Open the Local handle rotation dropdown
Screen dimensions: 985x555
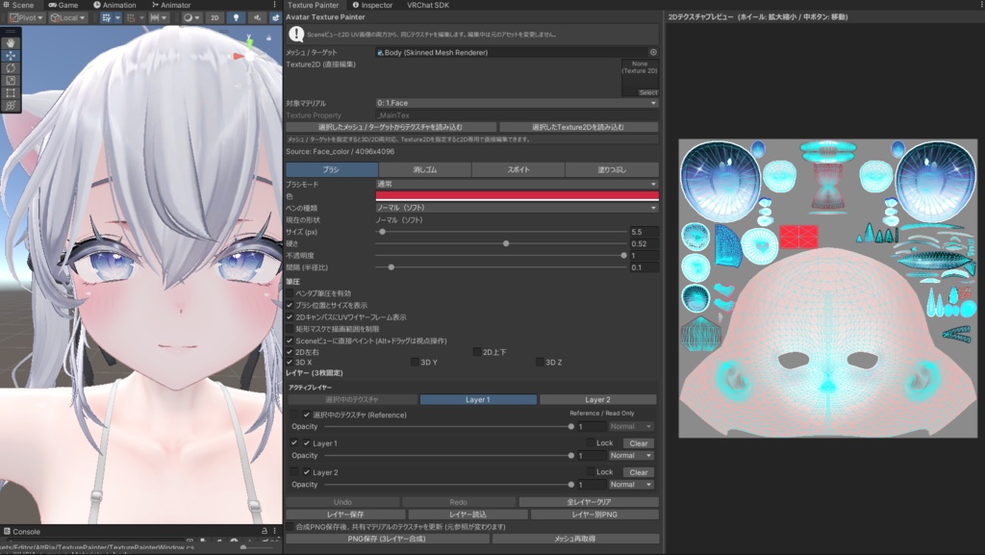tap(68, 17)
